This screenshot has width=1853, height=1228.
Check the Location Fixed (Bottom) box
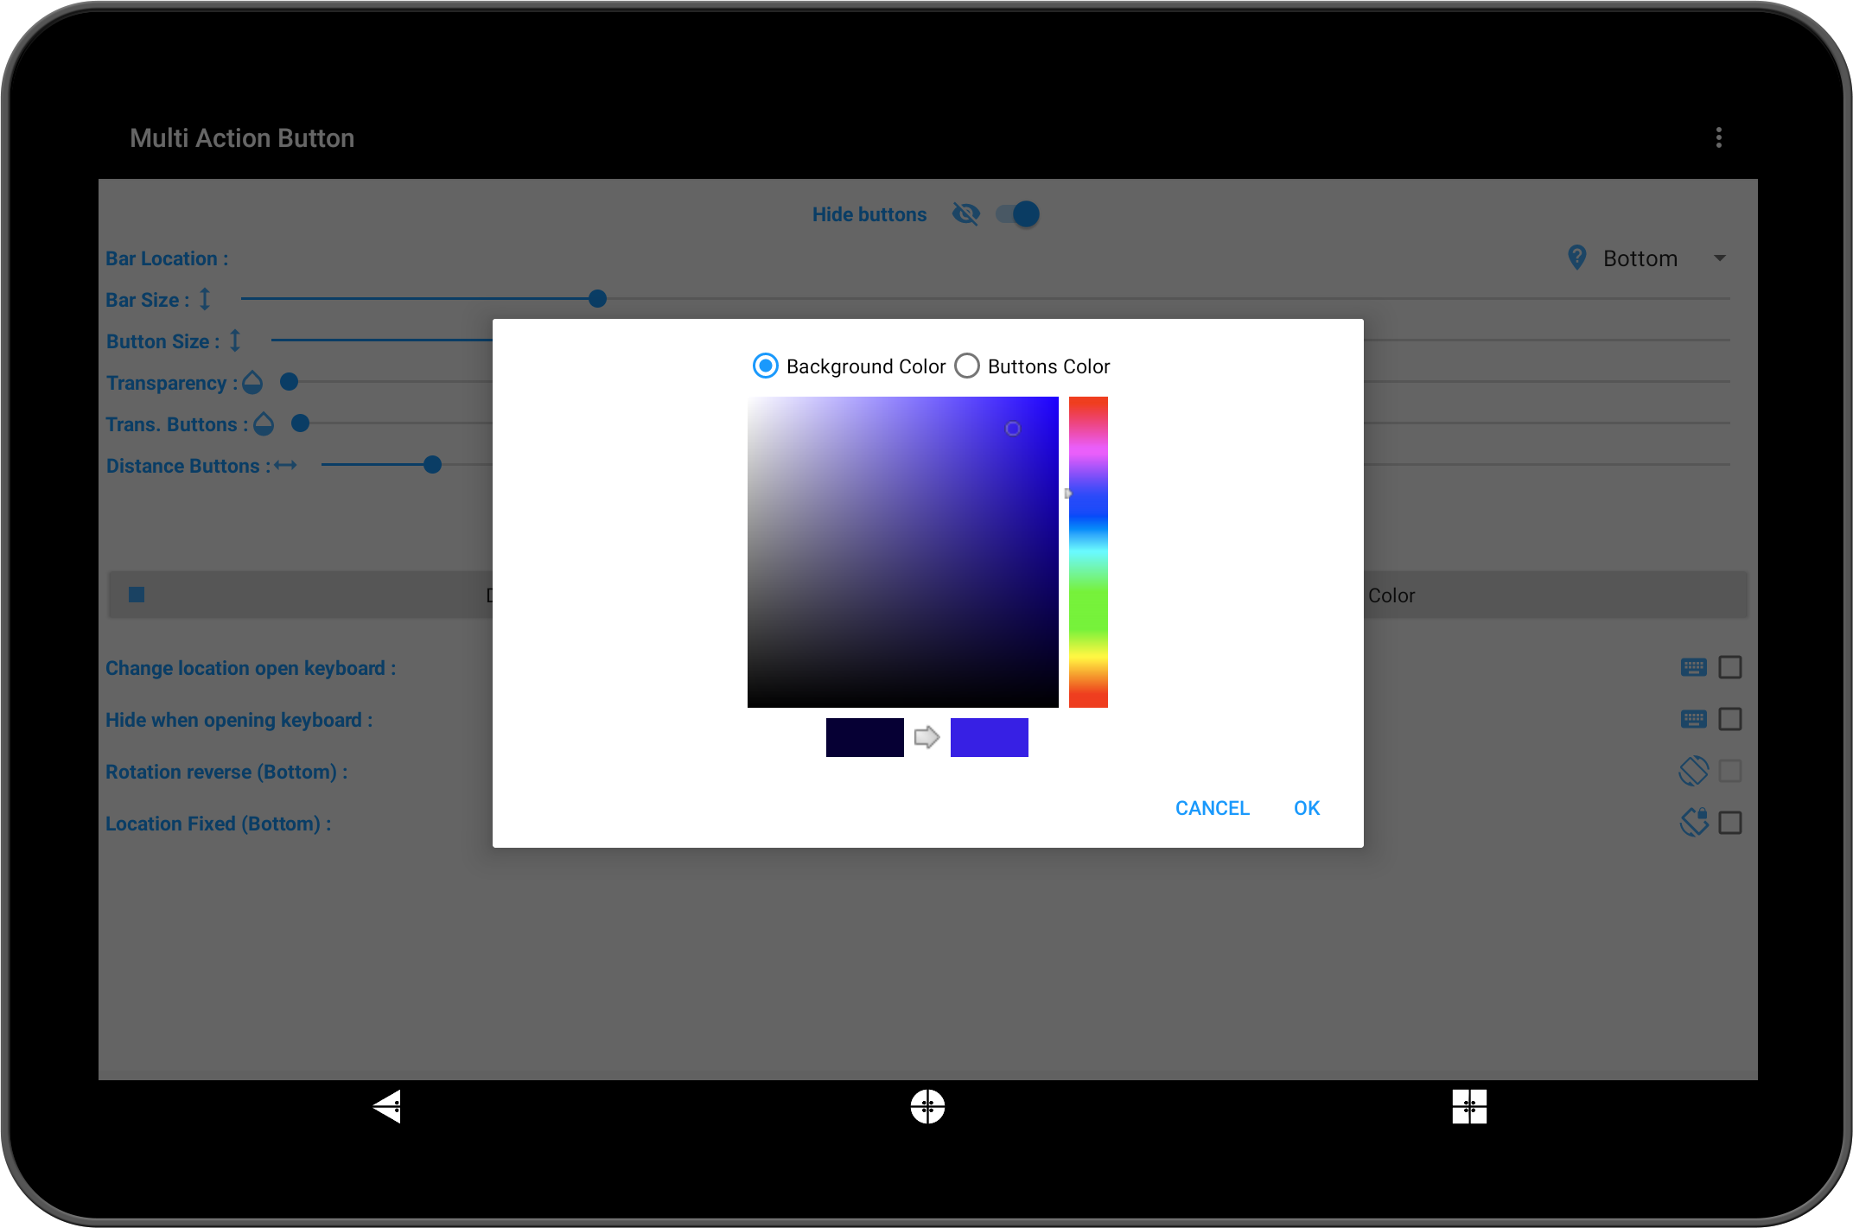1730,823
